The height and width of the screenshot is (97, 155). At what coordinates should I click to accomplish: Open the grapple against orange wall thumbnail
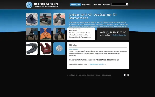59,19
